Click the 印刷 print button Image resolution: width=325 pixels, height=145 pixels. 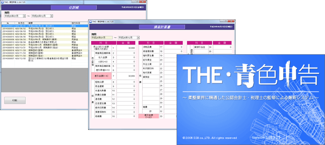(15, 100)
